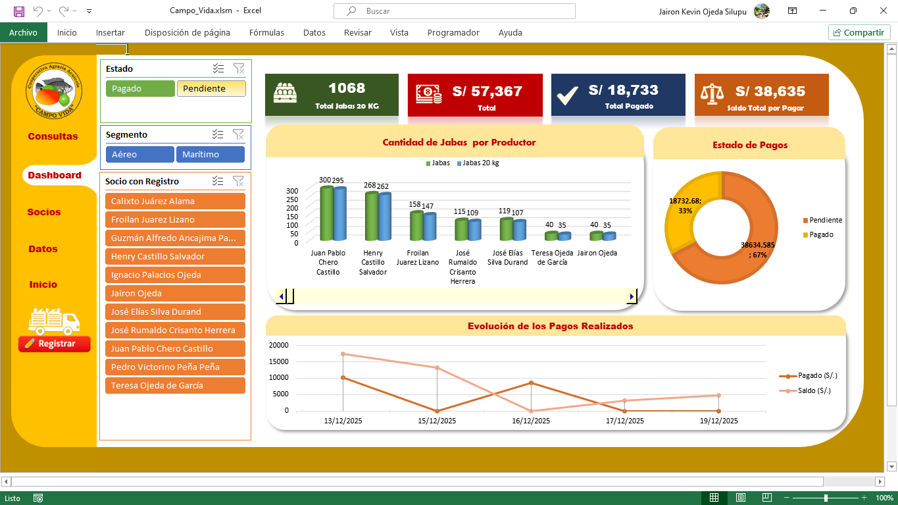Open the Fórmulas ribbon tab
Viewport: 898px width, 505px height.
(266, 32)
